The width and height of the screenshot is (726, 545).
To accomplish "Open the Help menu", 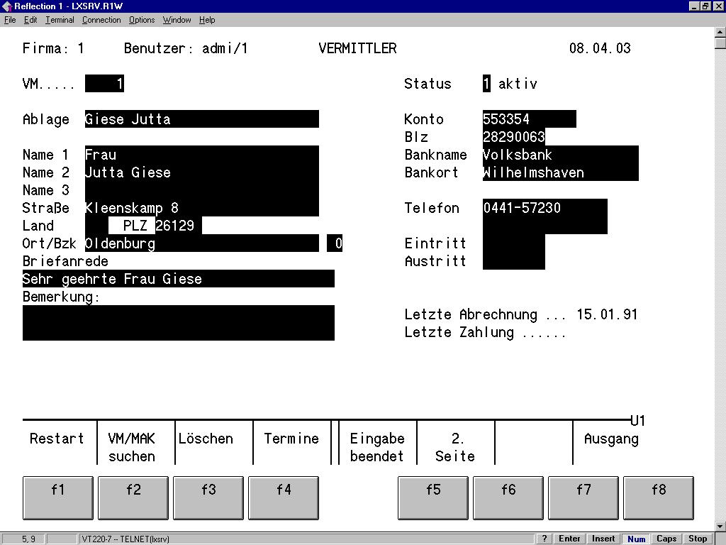I will pos(207,20).
